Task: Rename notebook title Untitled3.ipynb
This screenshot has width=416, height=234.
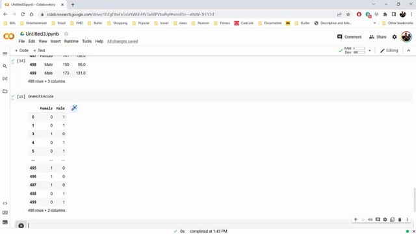Action: (42, 34)
